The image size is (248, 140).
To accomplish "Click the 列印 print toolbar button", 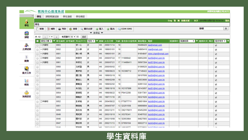I will coord(62,29).
